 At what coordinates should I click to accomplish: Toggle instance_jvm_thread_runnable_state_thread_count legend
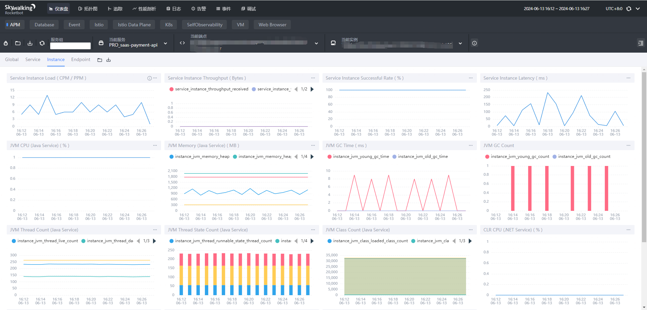point(220,241)
